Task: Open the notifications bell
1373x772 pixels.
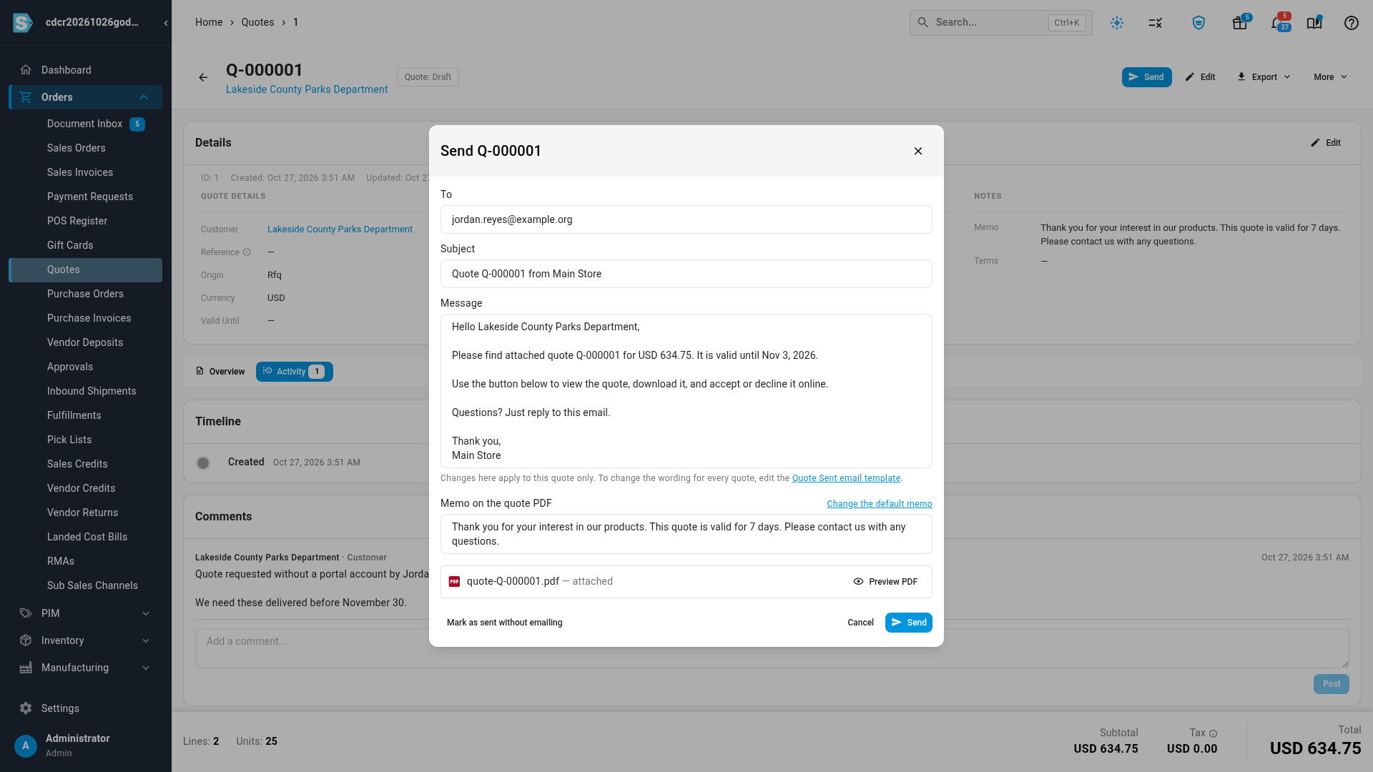Action: pyautogui.click(x=1276, y=23)
